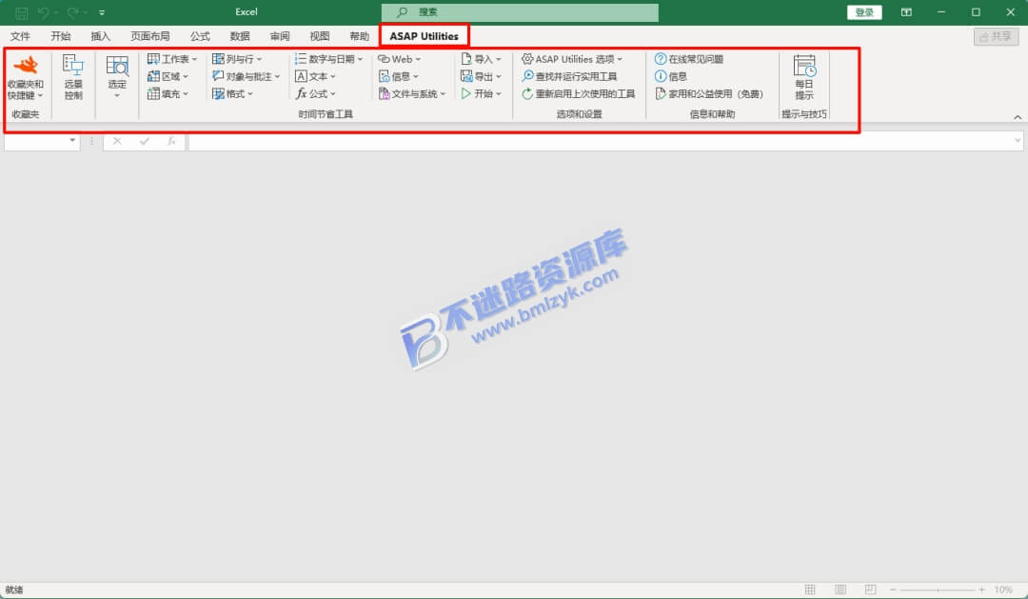Click the zoom out minus button
The height and width of the screenshot is (599, 1028).
pyautogui.click(x=893, y=589)
